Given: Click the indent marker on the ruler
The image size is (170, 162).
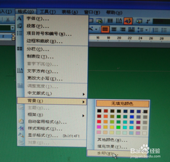Looking at the screenshot, I should 13,37.
